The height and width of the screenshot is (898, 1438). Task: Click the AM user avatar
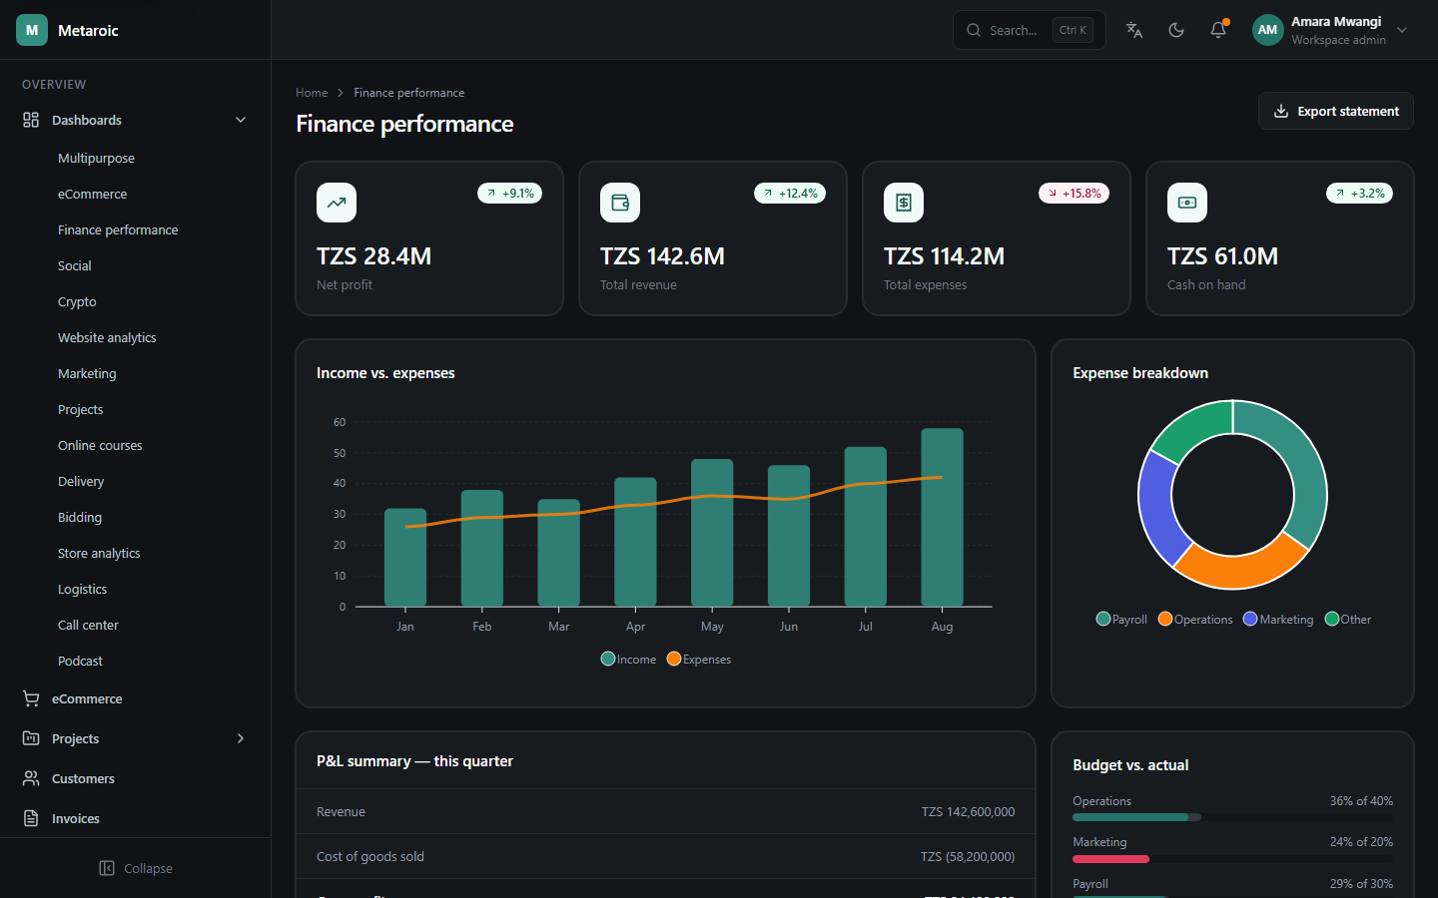tap(1268, 30)
